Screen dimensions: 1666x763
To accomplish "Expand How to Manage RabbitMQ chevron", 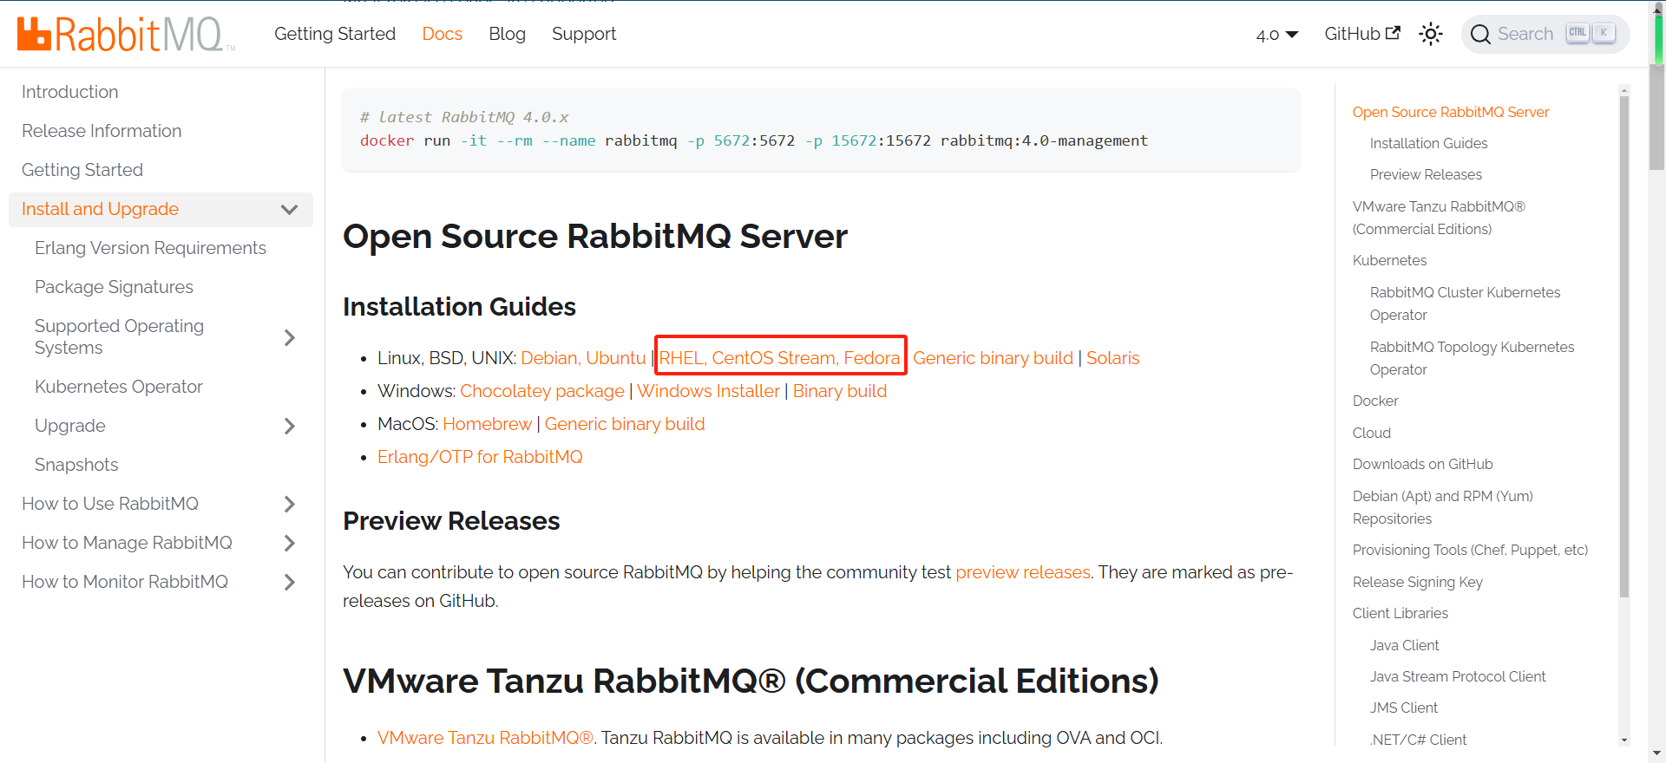I will (289, 543).
